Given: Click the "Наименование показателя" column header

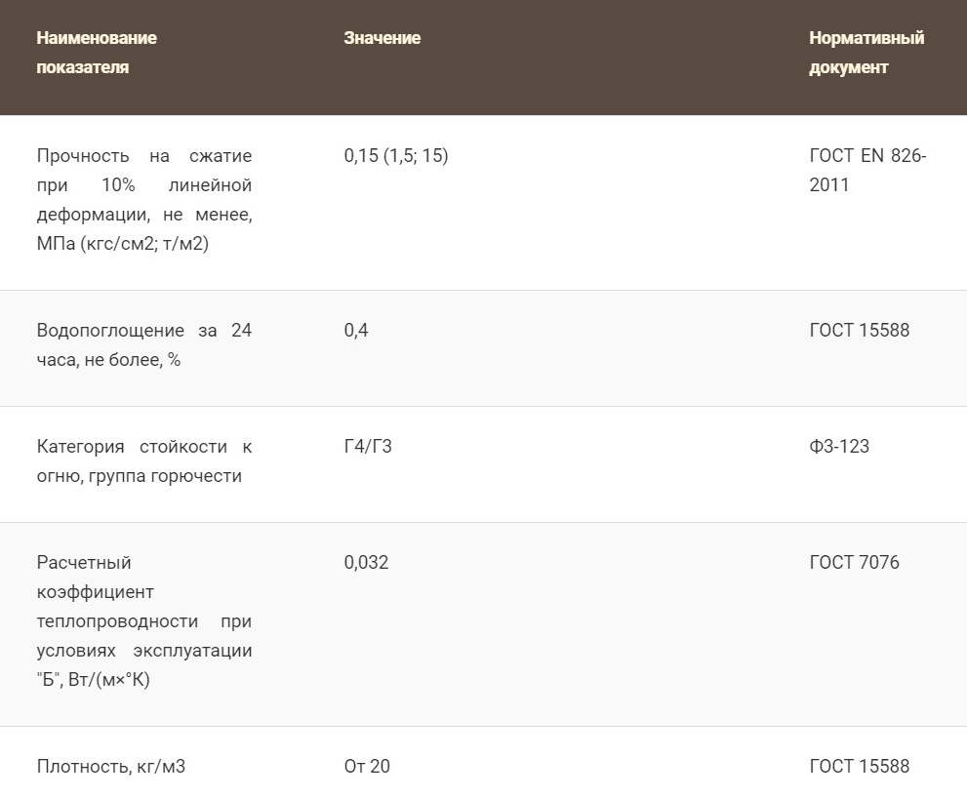Looking at the screenshot, I should (x=97, y=53).
